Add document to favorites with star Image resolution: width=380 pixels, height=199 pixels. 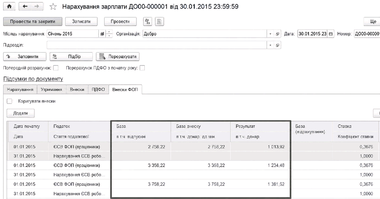pyautogui.click(x=53, y=6)
